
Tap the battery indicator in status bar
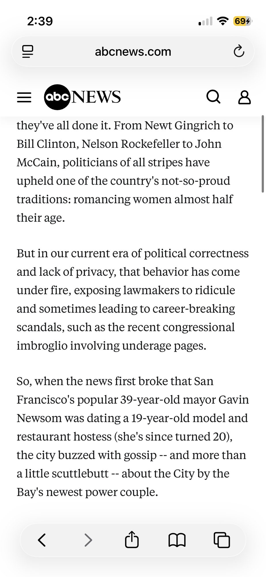point(242,21)
